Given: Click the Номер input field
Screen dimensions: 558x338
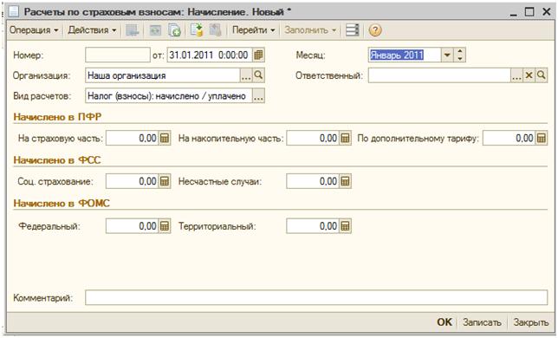Looking at the screenshot, I should (118, 55).
